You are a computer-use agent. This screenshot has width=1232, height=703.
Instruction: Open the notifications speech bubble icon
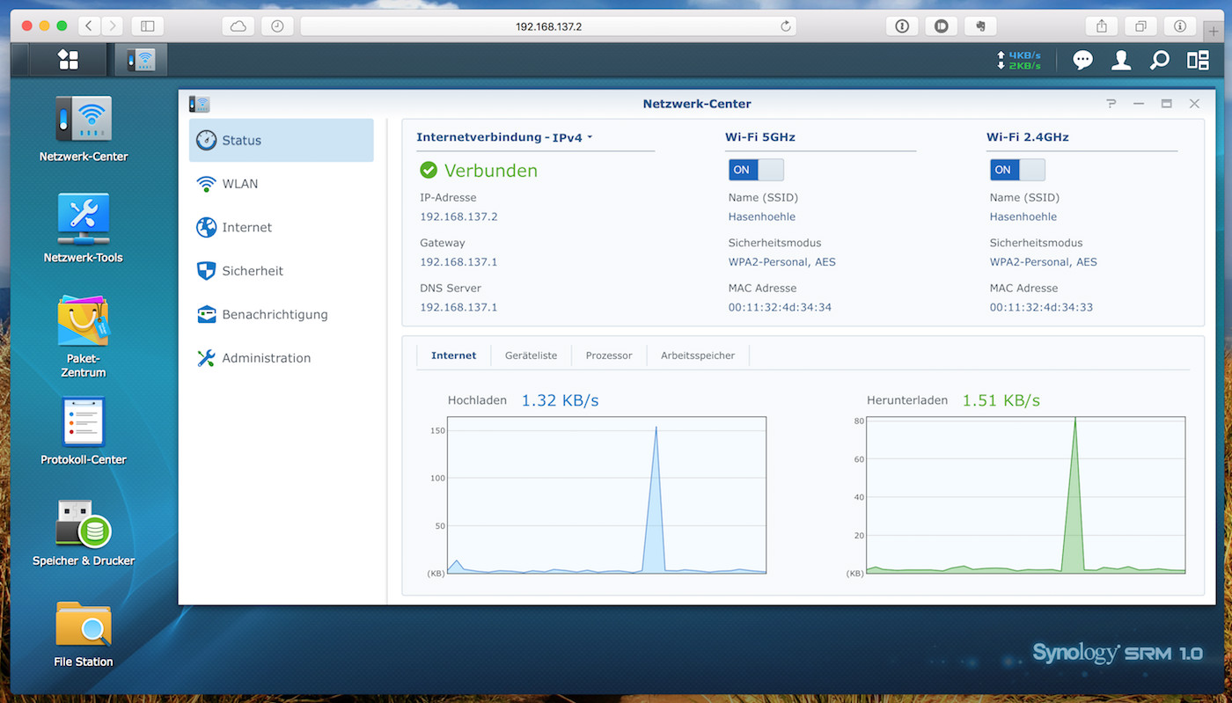point(1082,60)
